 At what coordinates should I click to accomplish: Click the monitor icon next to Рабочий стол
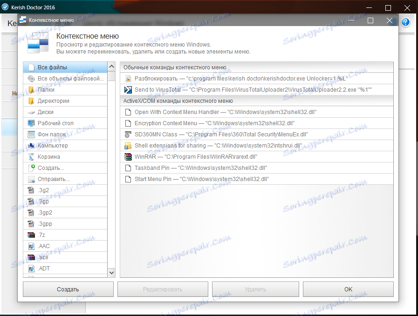tap(32, 123)
